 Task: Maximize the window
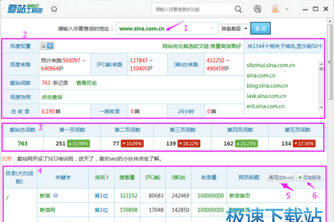(316, 9)
